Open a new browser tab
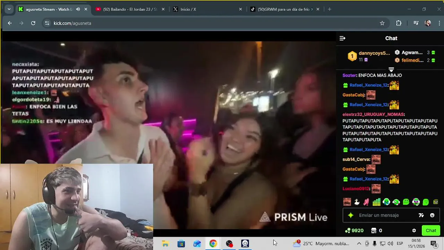 pyautogui.click(x=330, y=9)
